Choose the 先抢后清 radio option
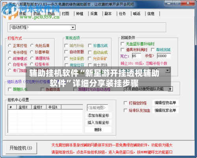The width and height of the screenshot is (197, 158). 32,46
